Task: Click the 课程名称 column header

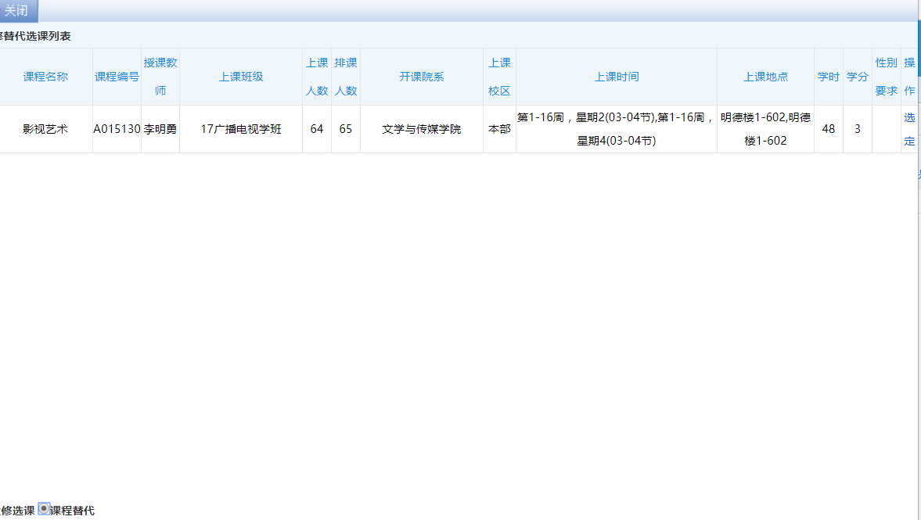Action: (45, 77)
